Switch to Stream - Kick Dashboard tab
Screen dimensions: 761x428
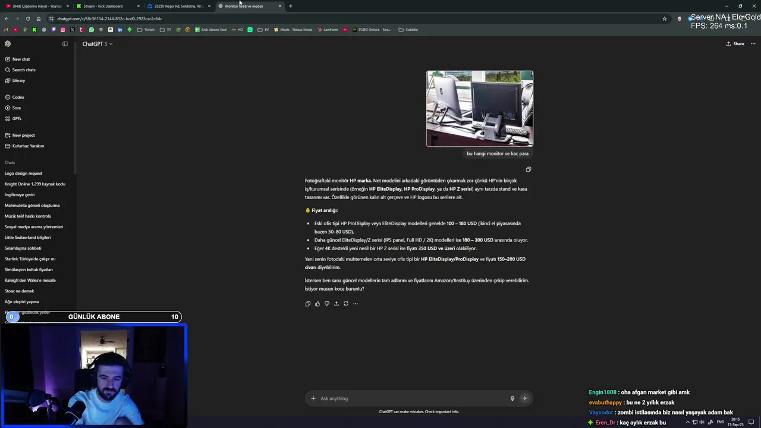[107, 6]
